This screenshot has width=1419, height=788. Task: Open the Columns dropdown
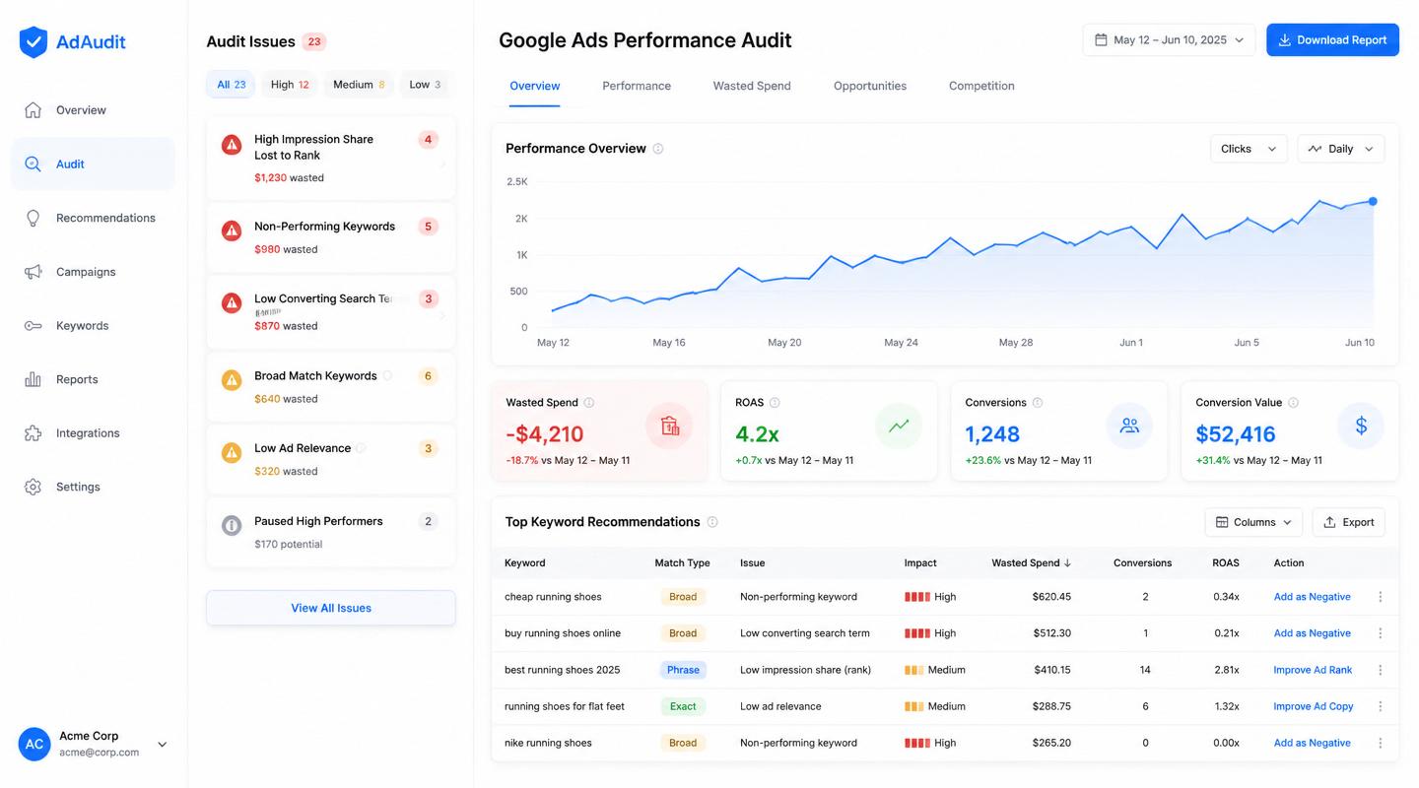pos(1253,522)
